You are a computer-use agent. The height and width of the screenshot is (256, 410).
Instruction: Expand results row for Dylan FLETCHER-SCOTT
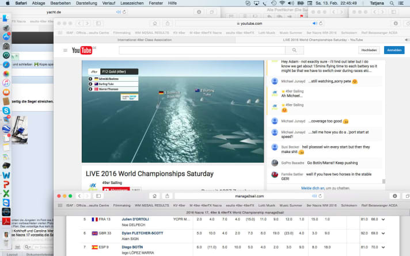point(383,233)
